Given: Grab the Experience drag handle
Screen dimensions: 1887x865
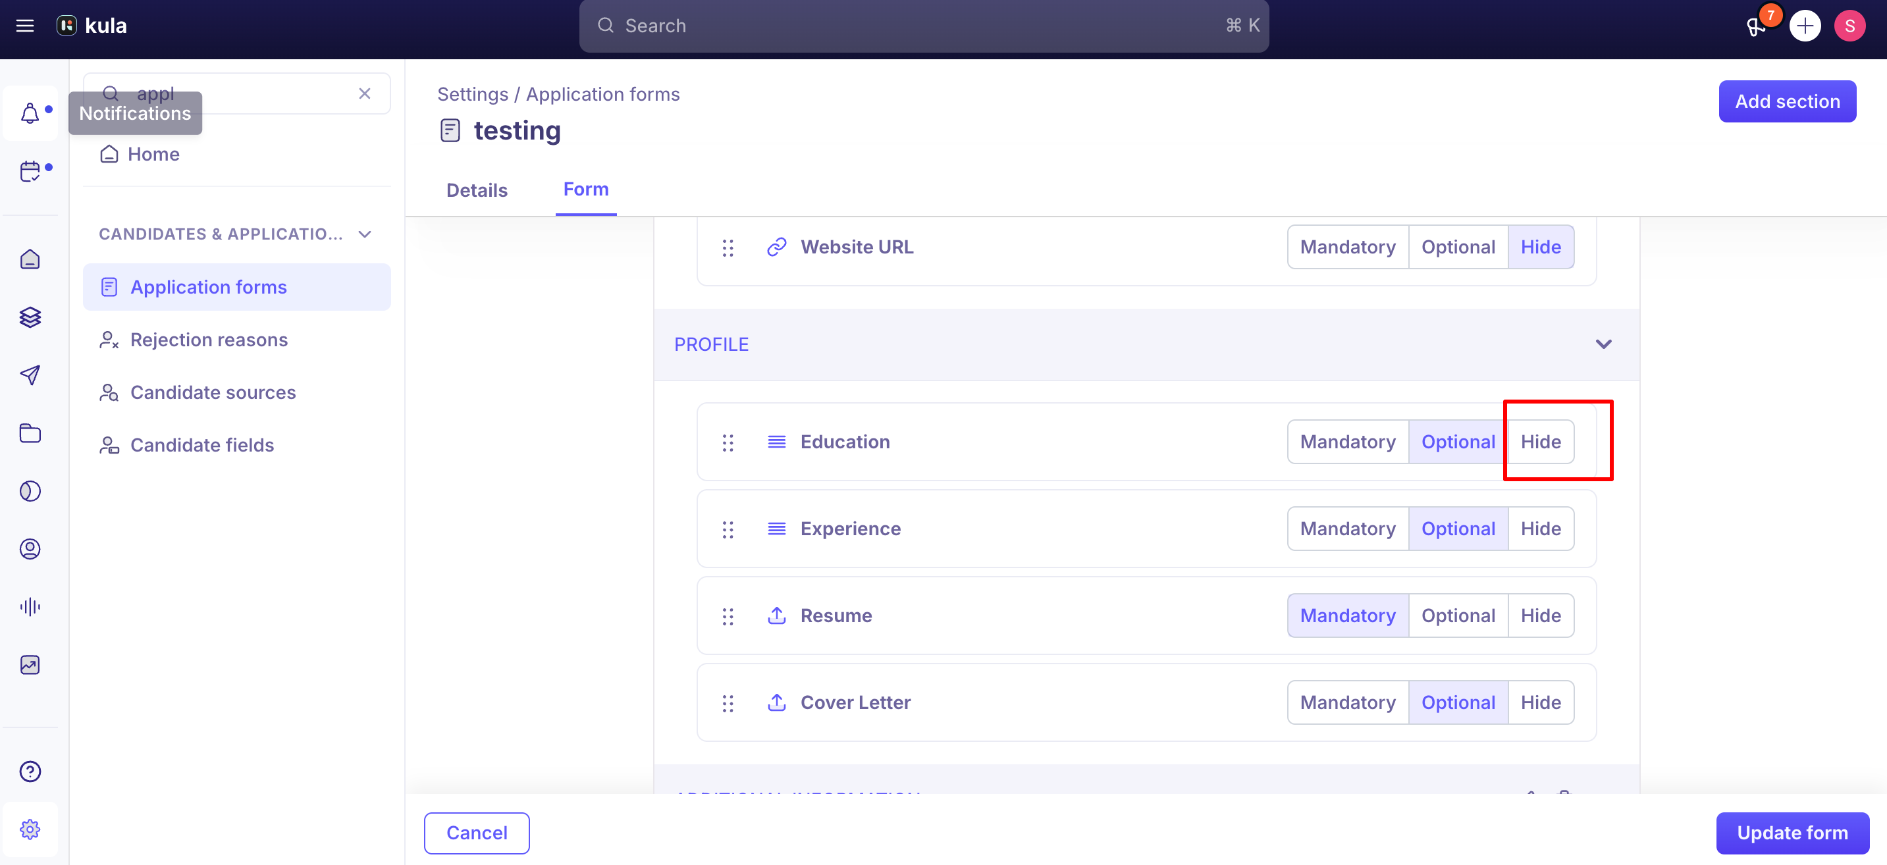Looking at the screenshot, I should pos(728,529).
